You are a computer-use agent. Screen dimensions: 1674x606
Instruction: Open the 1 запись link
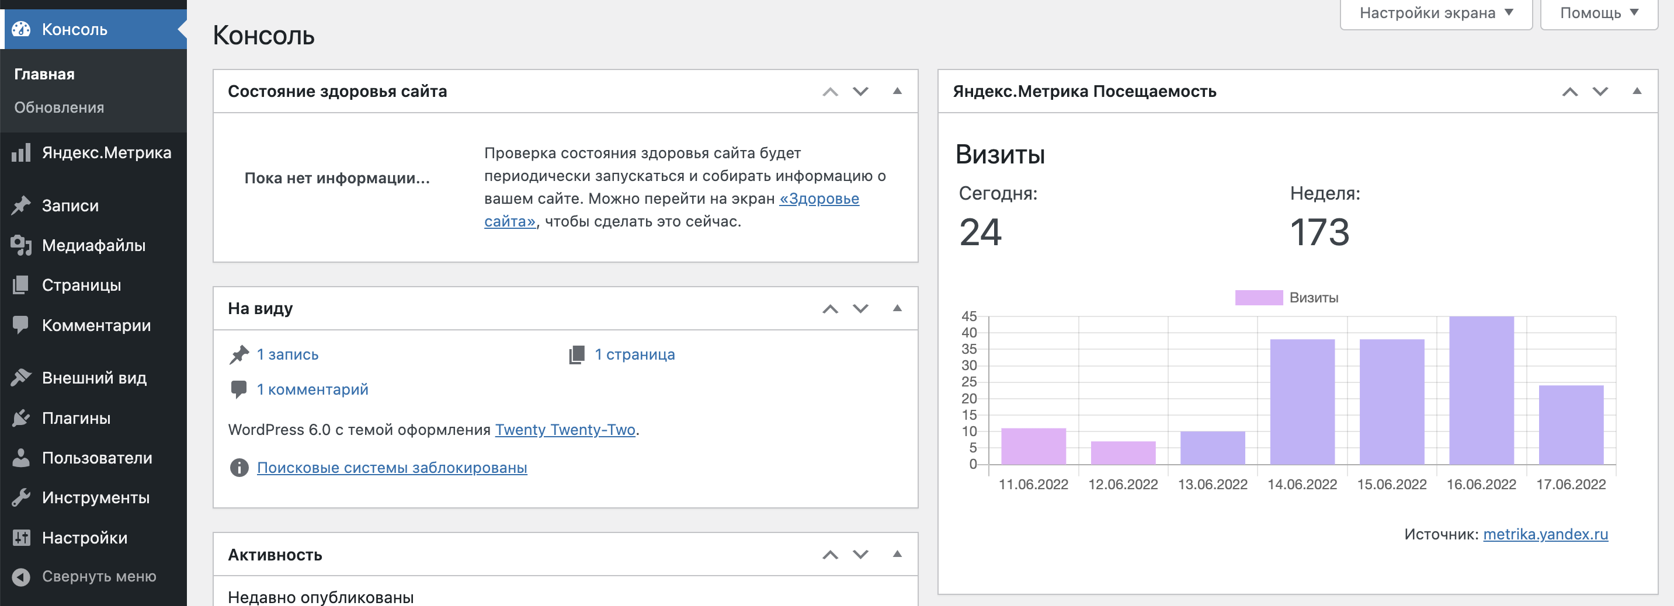(x=287, y=354)
